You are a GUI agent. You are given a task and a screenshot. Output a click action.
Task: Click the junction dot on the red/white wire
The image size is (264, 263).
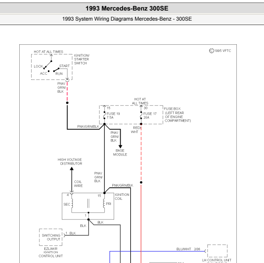tap(141, 182)
